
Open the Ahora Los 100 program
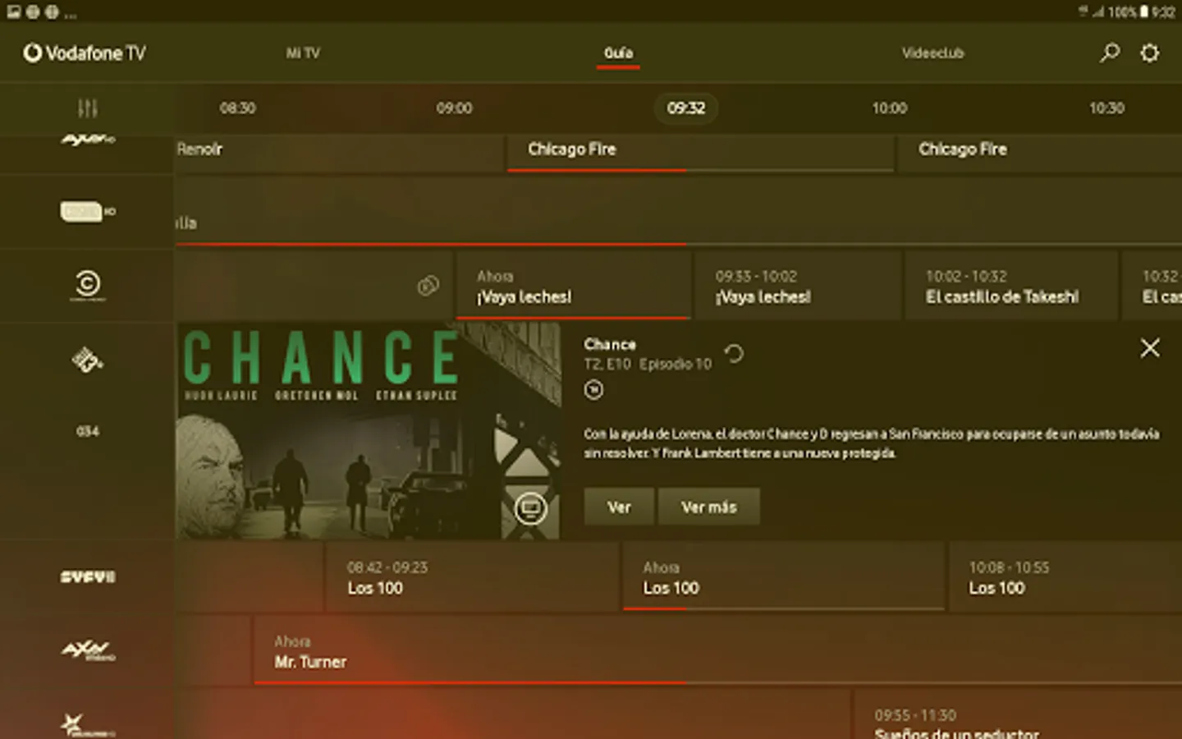784,576
